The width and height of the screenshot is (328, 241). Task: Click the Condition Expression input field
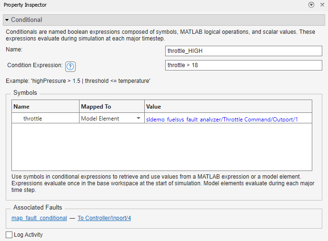(244, 65)
